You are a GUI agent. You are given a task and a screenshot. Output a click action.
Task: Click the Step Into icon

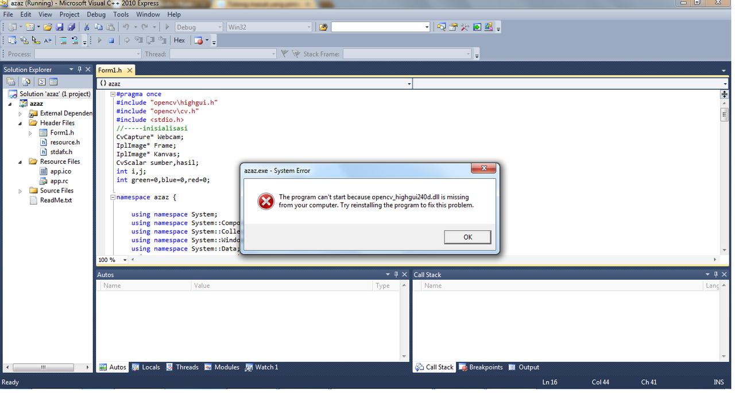[x=139, y=40]
